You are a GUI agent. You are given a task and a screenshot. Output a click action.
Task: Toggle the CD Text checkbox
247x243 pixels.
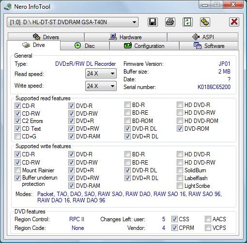pyautogui.click(x=17, y=129)
